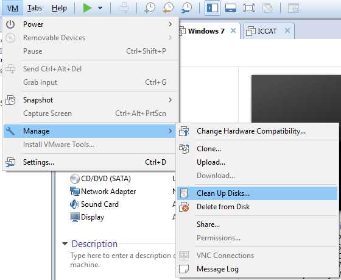
Task: Toggle the library sidebar view icon
Action: point(213,8)
